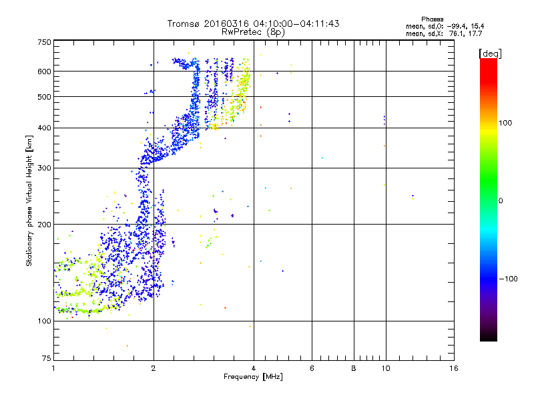Click y-axis tick label '75'
This screenshot has height=401, width=534.
coord(47,358)
